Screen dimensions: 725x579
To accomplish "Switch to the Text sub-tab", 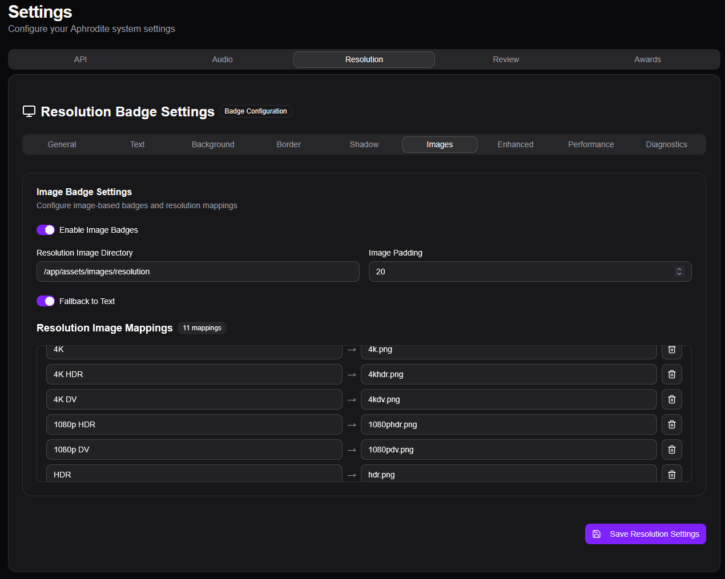I will [x=138, y=144].
